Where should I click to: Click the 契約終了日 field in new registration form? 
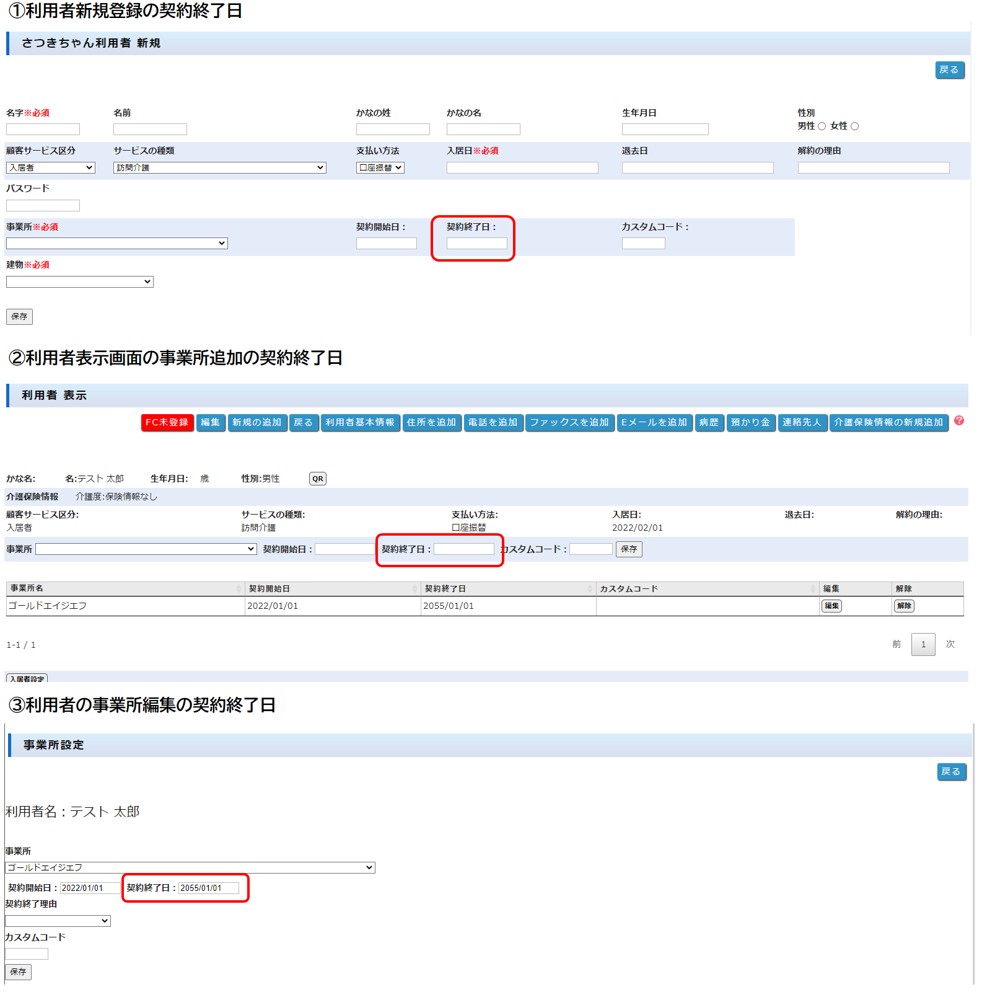476,244
